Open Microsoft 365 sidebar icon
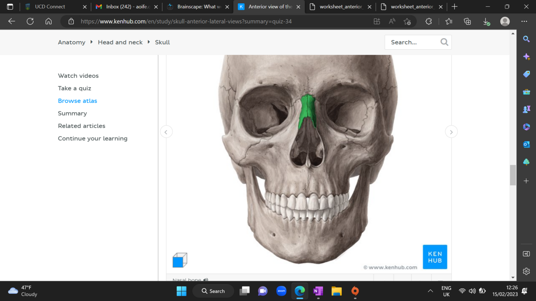The height and width of the screenshot is (301, 536). coord(526,127)
